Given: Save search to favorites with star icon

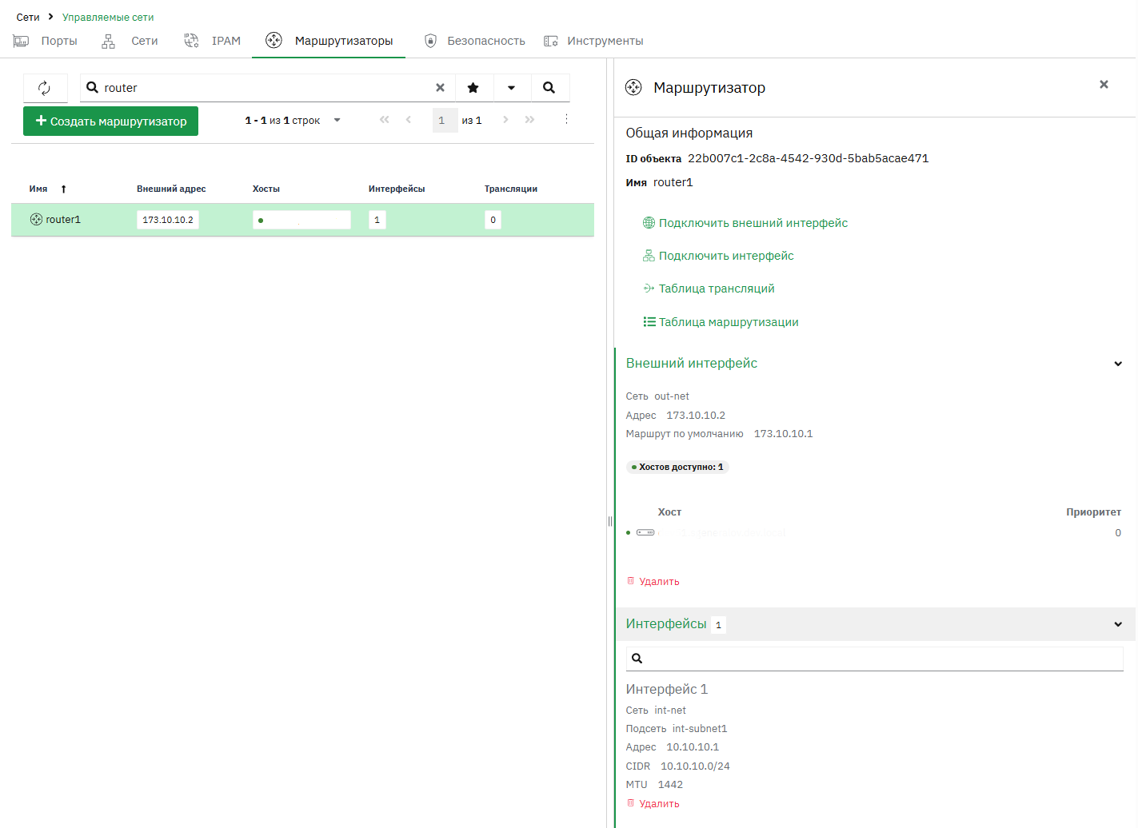Looking at the screenshot, I should pos(473,88).
